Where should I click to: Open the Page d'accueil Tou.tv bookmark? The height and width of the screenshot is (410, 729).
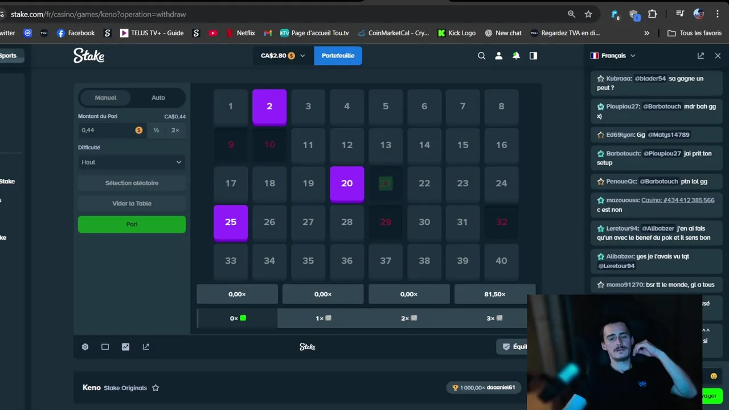coord(314,33)
